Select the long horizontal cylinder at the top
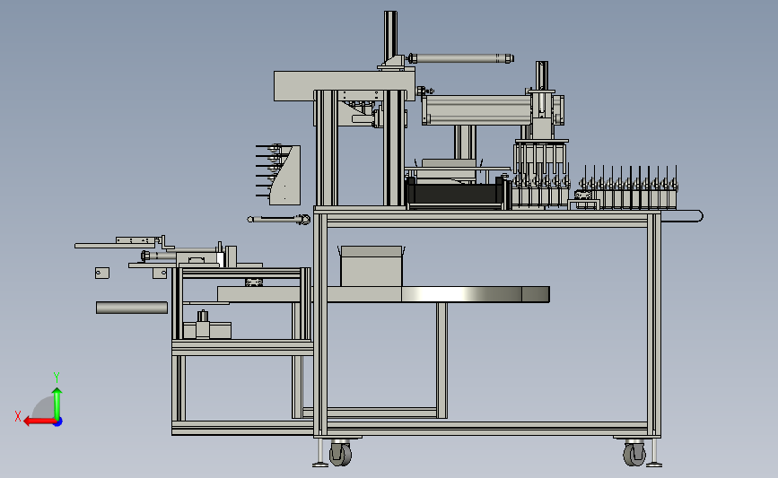778x478 pixels. coord(460,58)
